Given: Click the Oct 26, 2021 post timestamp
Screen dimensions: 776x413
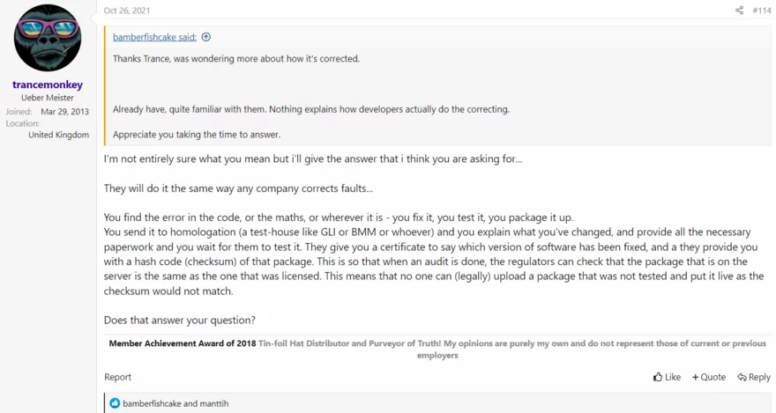Looking at the screenshot, I should 127,11.
